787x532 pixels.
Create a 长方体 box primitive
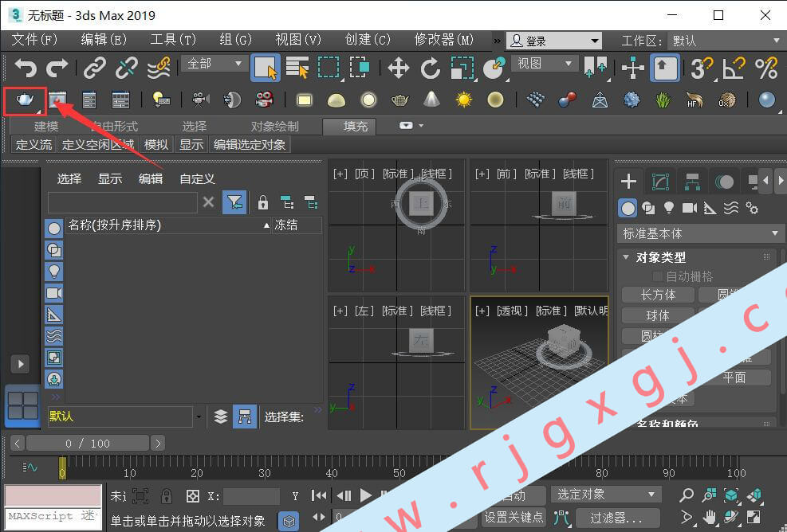click(x=658, y=295)
